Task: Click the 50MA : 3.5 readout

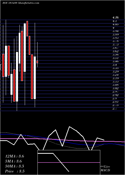Action: [x=14, y=166]
